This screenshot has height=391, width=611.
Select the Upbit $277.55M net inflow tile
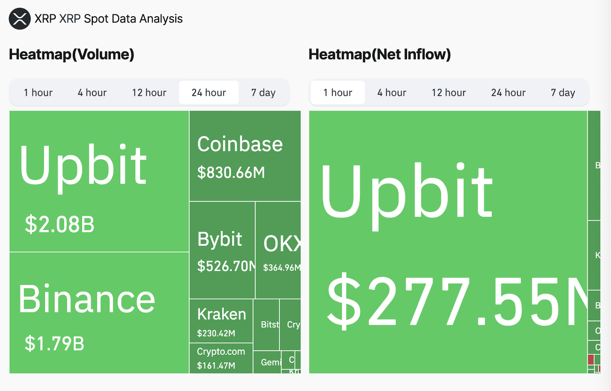(x=448, y=242)
